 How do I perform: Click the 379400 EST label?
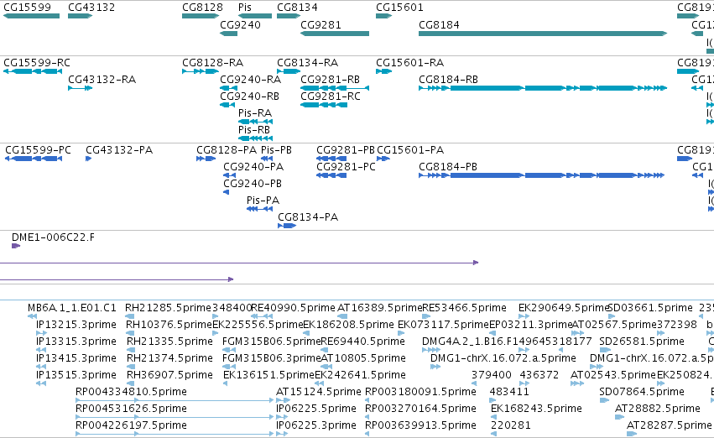coord(492,375)
